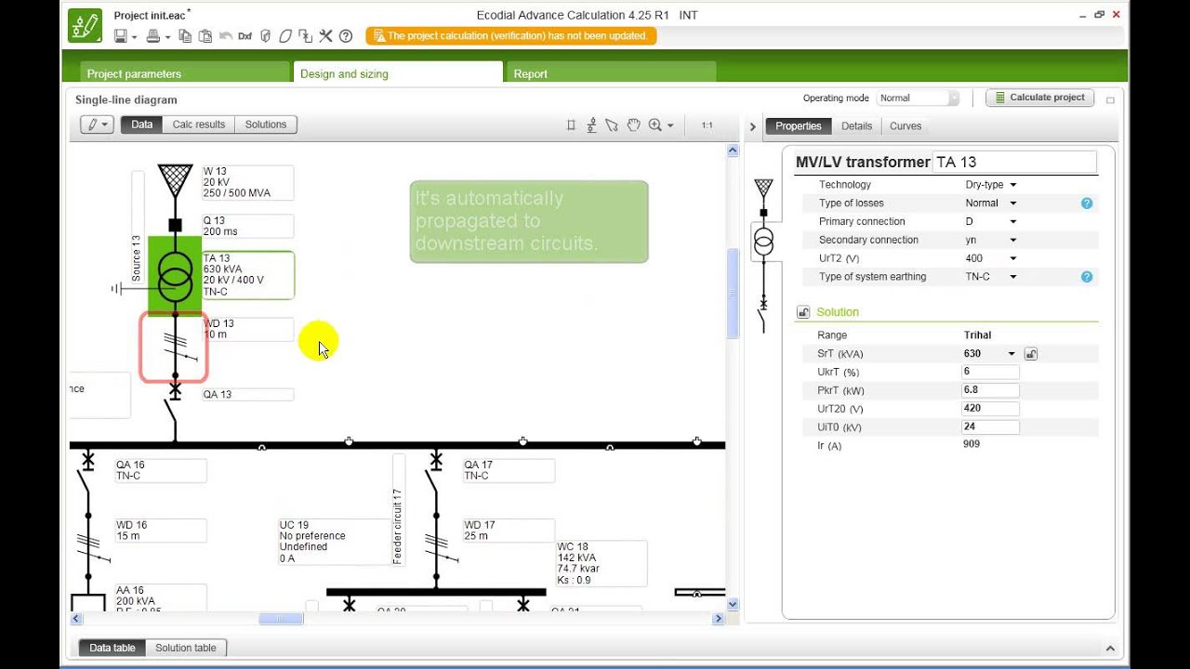The height and width of the screenshot is (669, 1190).
Task: Click the lock icon beside Solution heading
Action: pos(803,312)
